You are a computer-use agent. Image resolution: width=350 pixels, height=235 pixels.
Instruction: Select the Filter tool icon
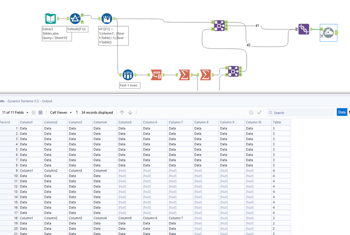(75, 19)
